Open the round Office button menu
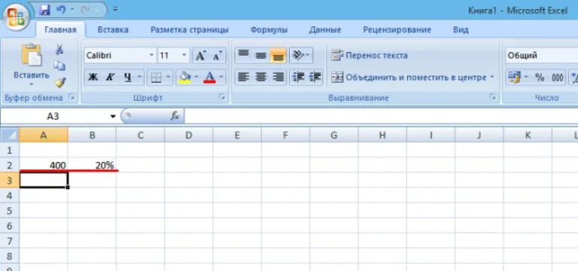This screenshot has height=271, width=578. (16, 17)
